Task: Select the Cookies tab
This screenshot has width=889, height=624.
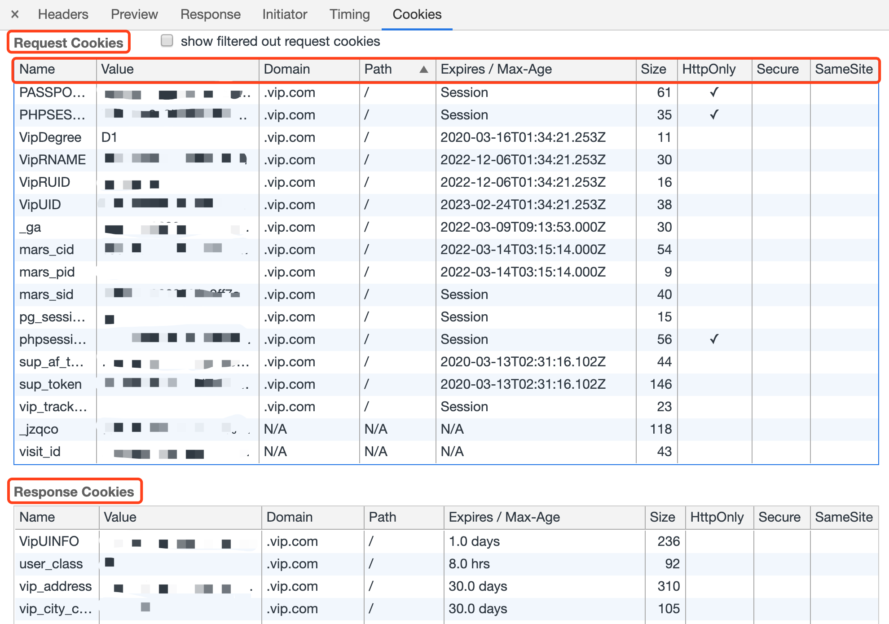Action: 417,14
